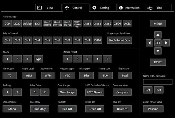Select Zoom preset 1

coord(7,59)
